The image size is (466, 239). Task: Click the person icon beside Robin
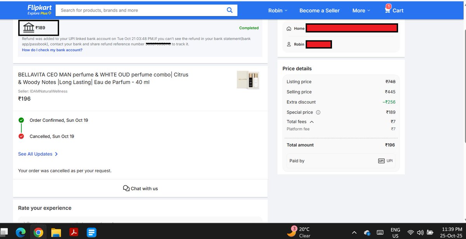click(289, 44)
